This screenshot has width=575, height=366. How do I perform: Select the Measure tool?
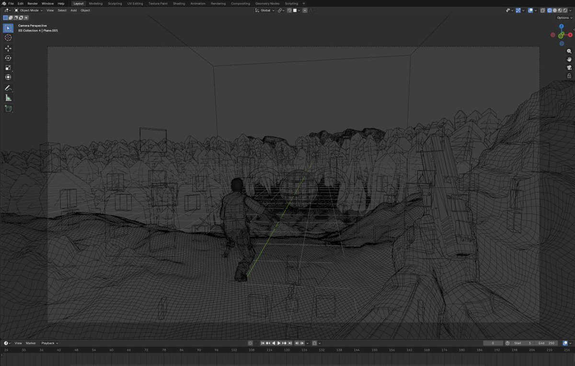coord(8,98)
